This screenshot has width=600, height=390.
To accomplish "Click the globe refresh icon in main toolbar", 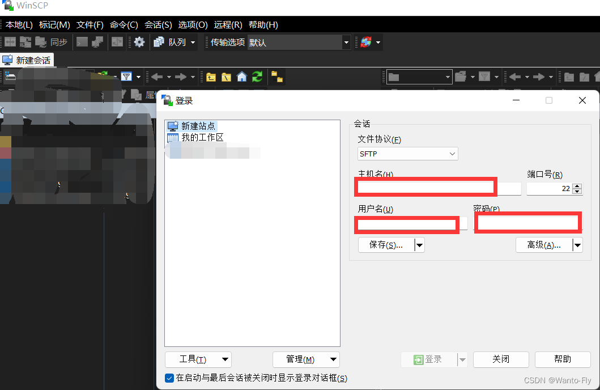I will [x=366, y=42].
